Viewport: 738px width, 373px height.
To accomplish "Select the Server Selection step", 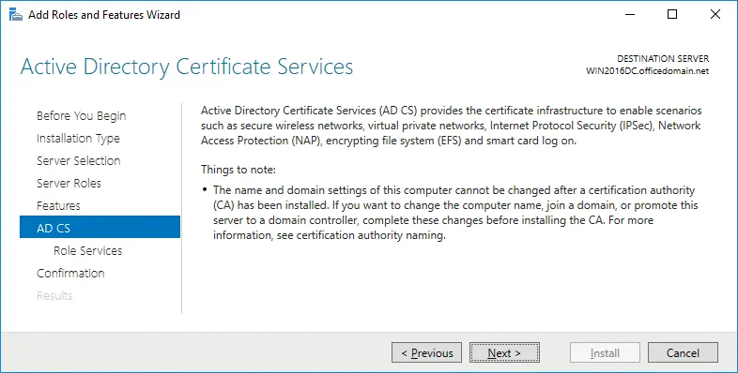I will click(x=79, y=160).
